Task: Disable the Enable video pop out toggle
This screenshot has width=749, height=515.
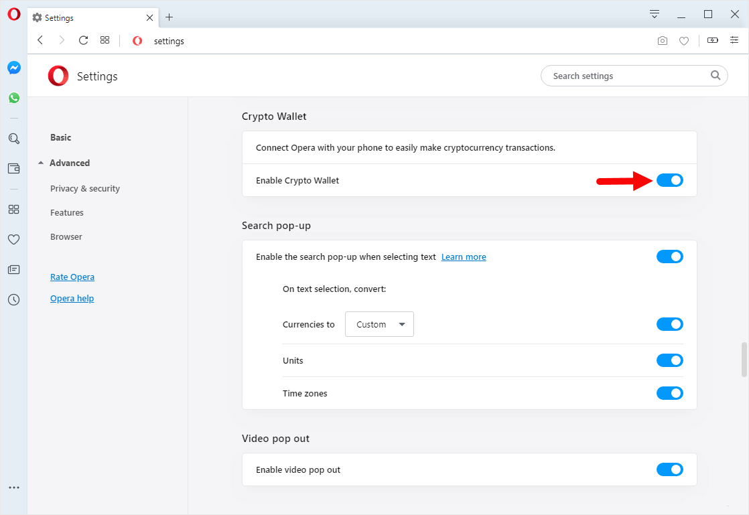Action: tap(670, 469)
